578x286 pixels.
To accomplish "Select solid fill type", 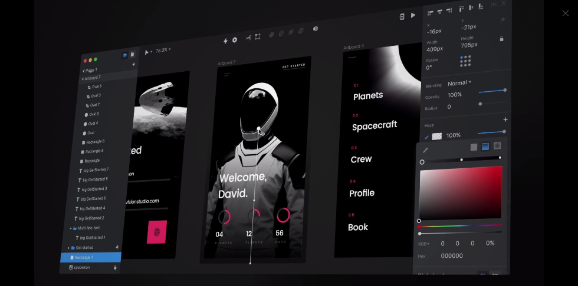I will (474, 147).
